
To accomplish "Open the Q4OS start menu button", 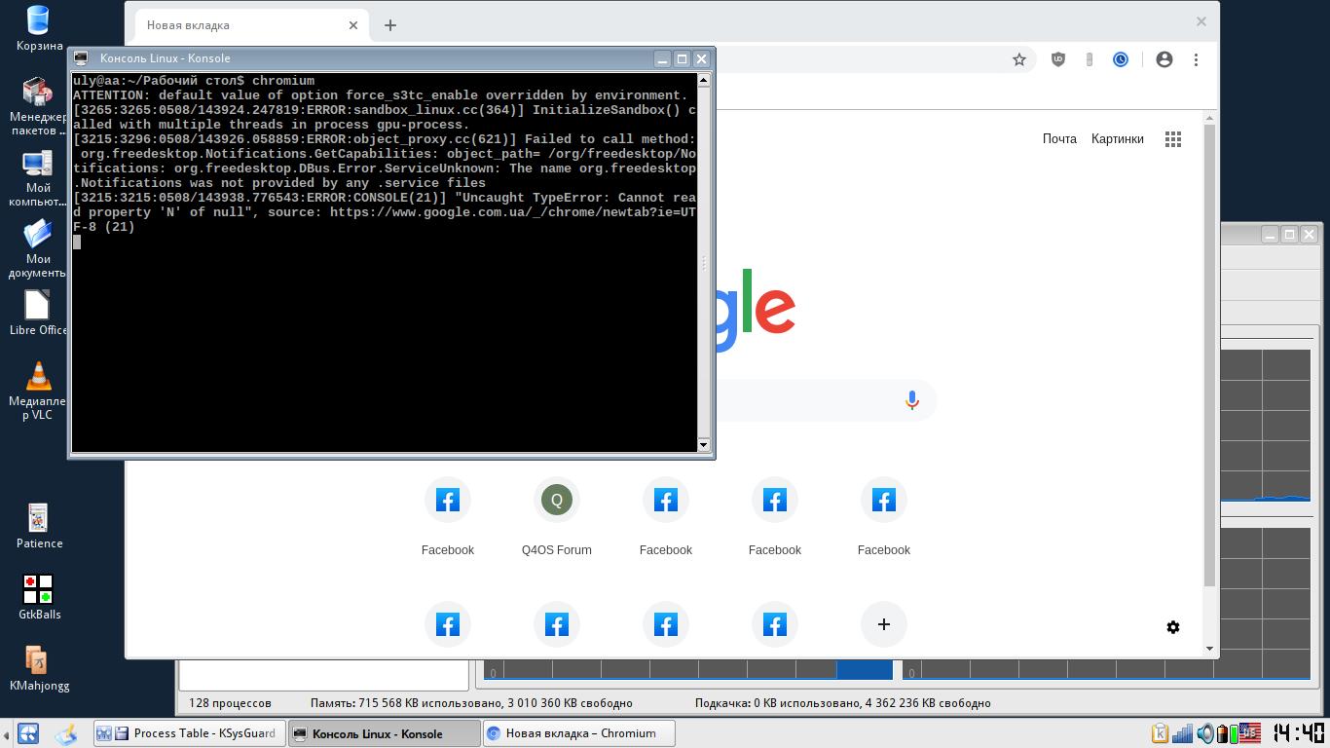I will pos(28,733).
